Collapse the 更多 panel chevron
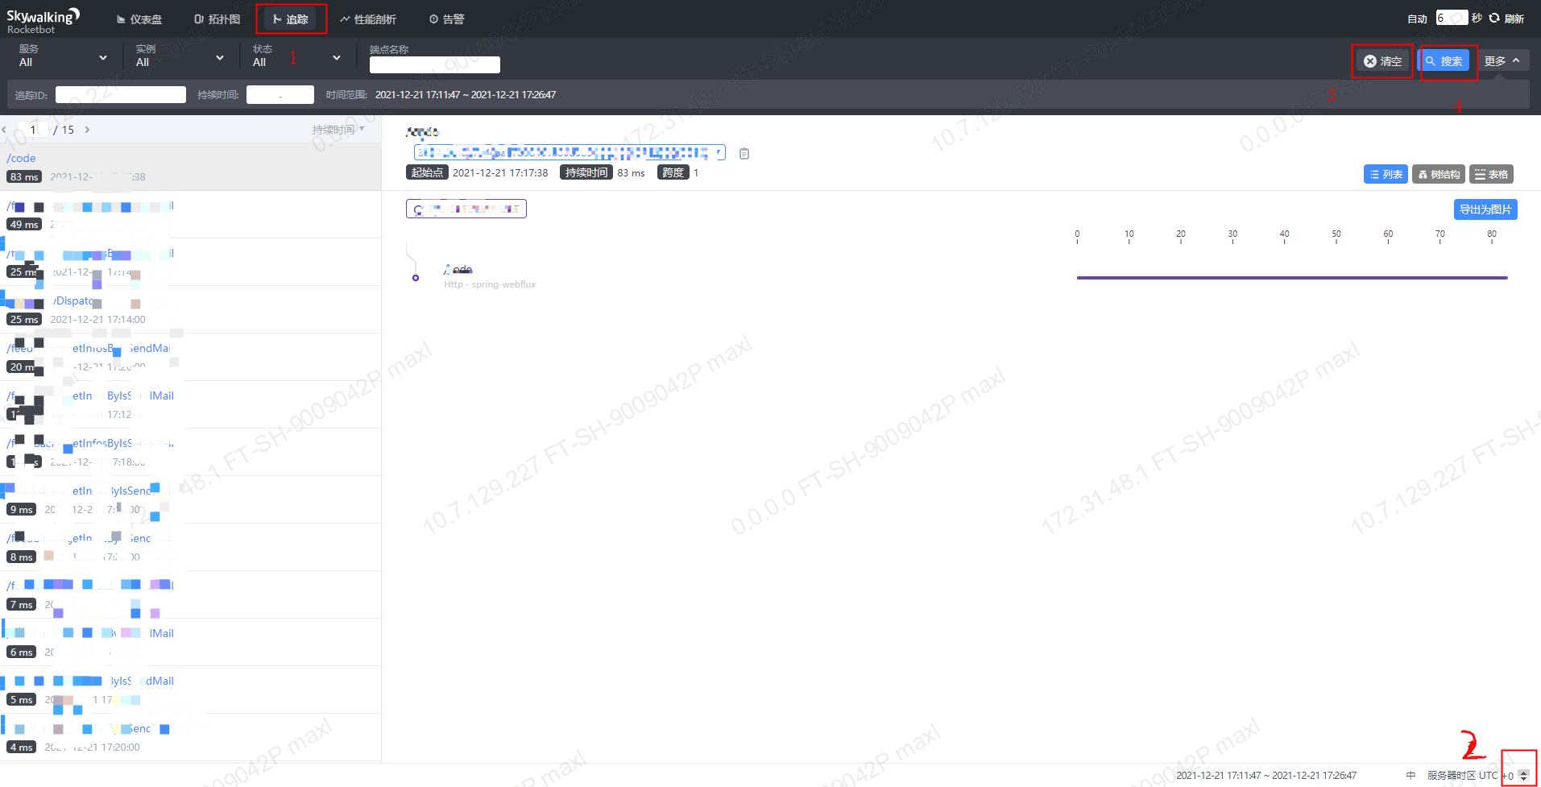This screenshot has height=787, width=1541. [x=1517, y=60]
